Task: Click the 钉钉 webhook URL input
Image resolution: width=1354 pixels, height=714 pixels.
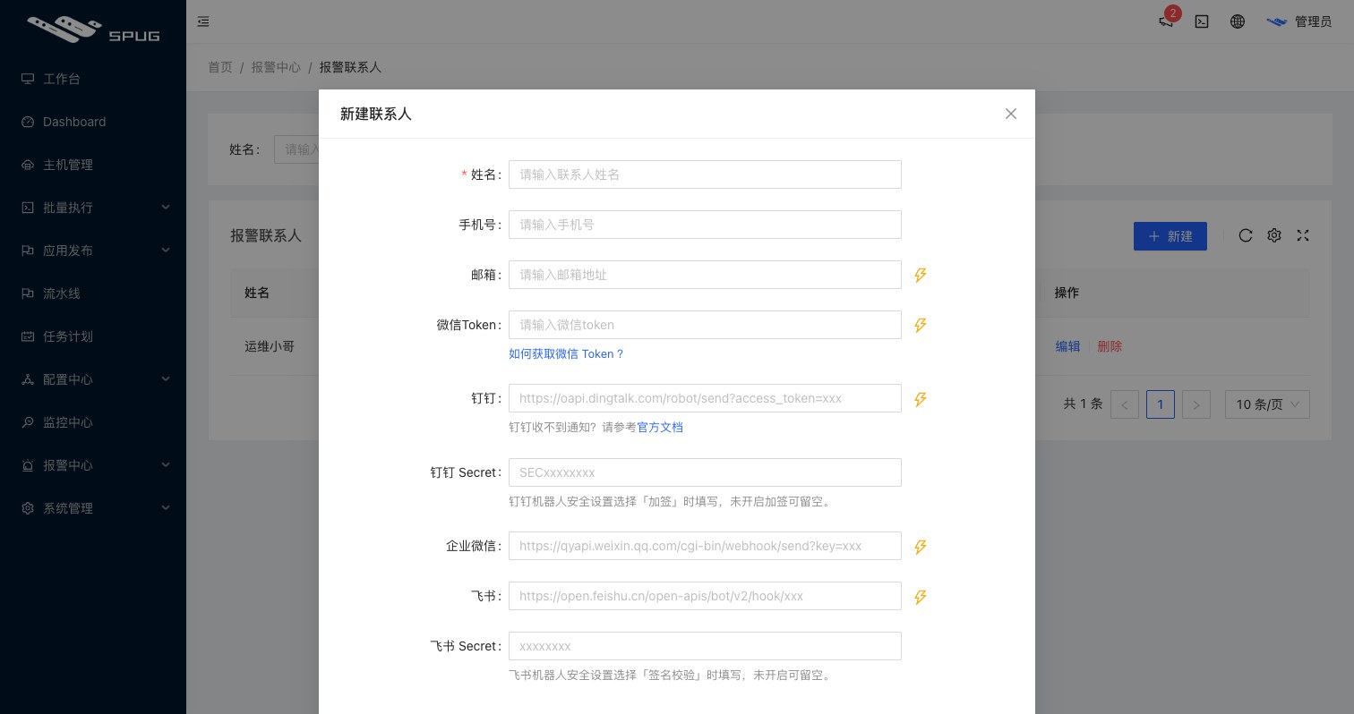Action: click(x=705, y=398)
